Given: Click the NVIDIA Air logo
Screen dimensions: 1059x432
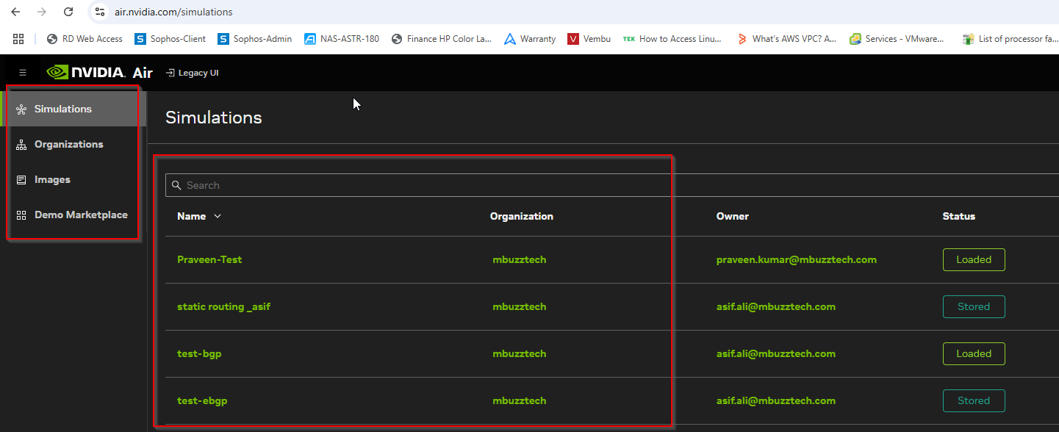Looking at the screenshot, I should click(99, 73).
